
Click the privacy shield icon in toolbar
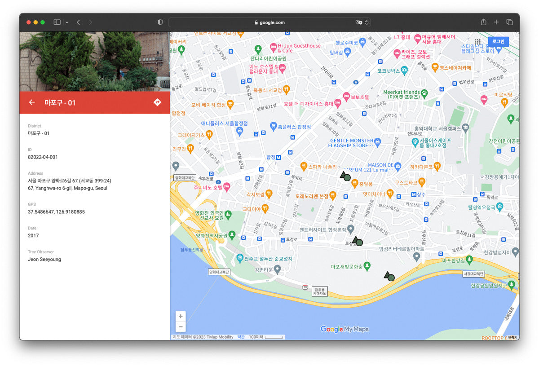[160, 22]
